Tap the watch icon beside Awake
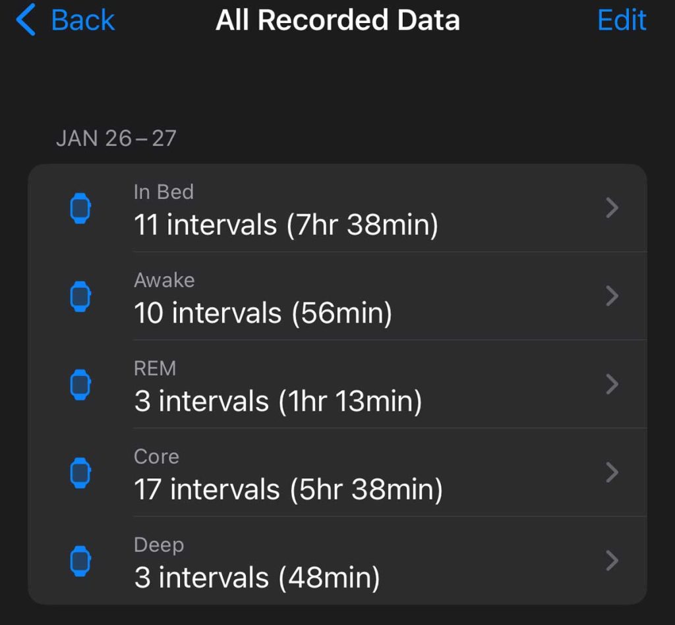Screen dimensions: 675x625 click(80, 297)
